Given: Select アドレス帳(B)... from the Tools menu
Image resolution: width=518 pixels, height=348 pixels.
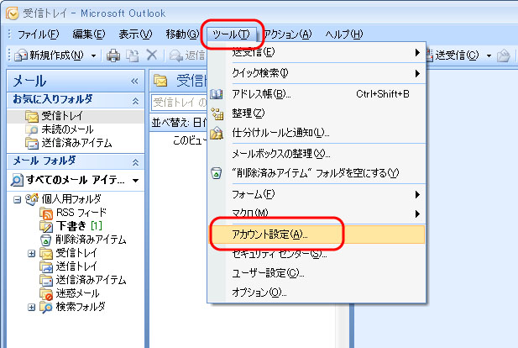Looking at the screenshot, I should tap(317, 94).
